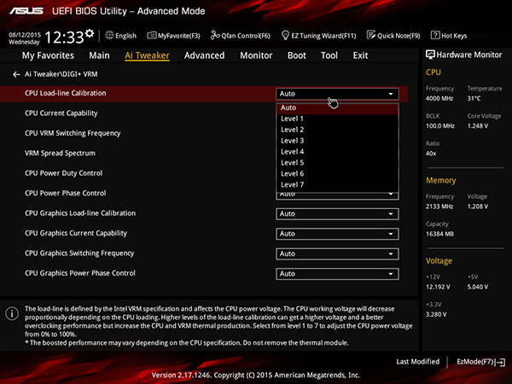Open the My Favorites tab
This screenshot has width=512, height=384.
click(x=48, y=55)
